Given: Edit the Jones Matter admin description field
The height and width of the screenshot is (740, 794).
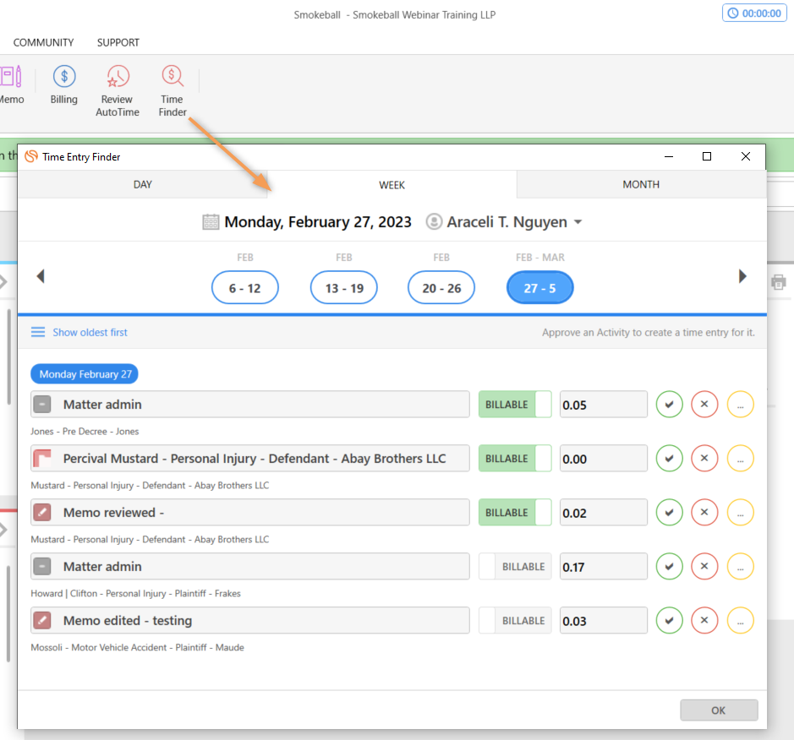Looking at the screenshot, I should (250, 405).
